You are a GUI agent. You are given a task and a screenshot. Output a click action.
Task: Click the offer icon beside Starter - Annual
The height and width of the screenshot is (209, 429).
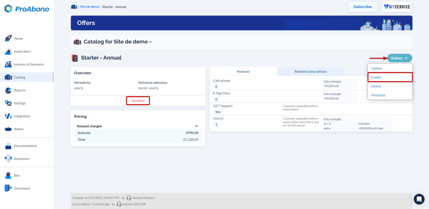(x=75, y=58)
